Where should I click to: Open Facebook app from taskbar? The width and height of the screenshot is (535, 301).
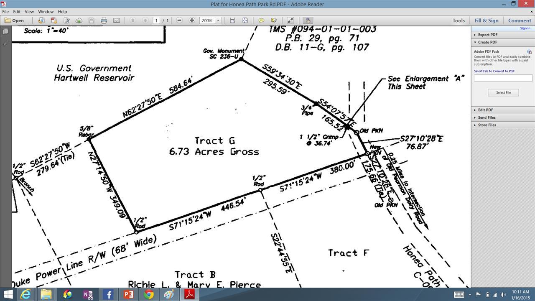108,294
